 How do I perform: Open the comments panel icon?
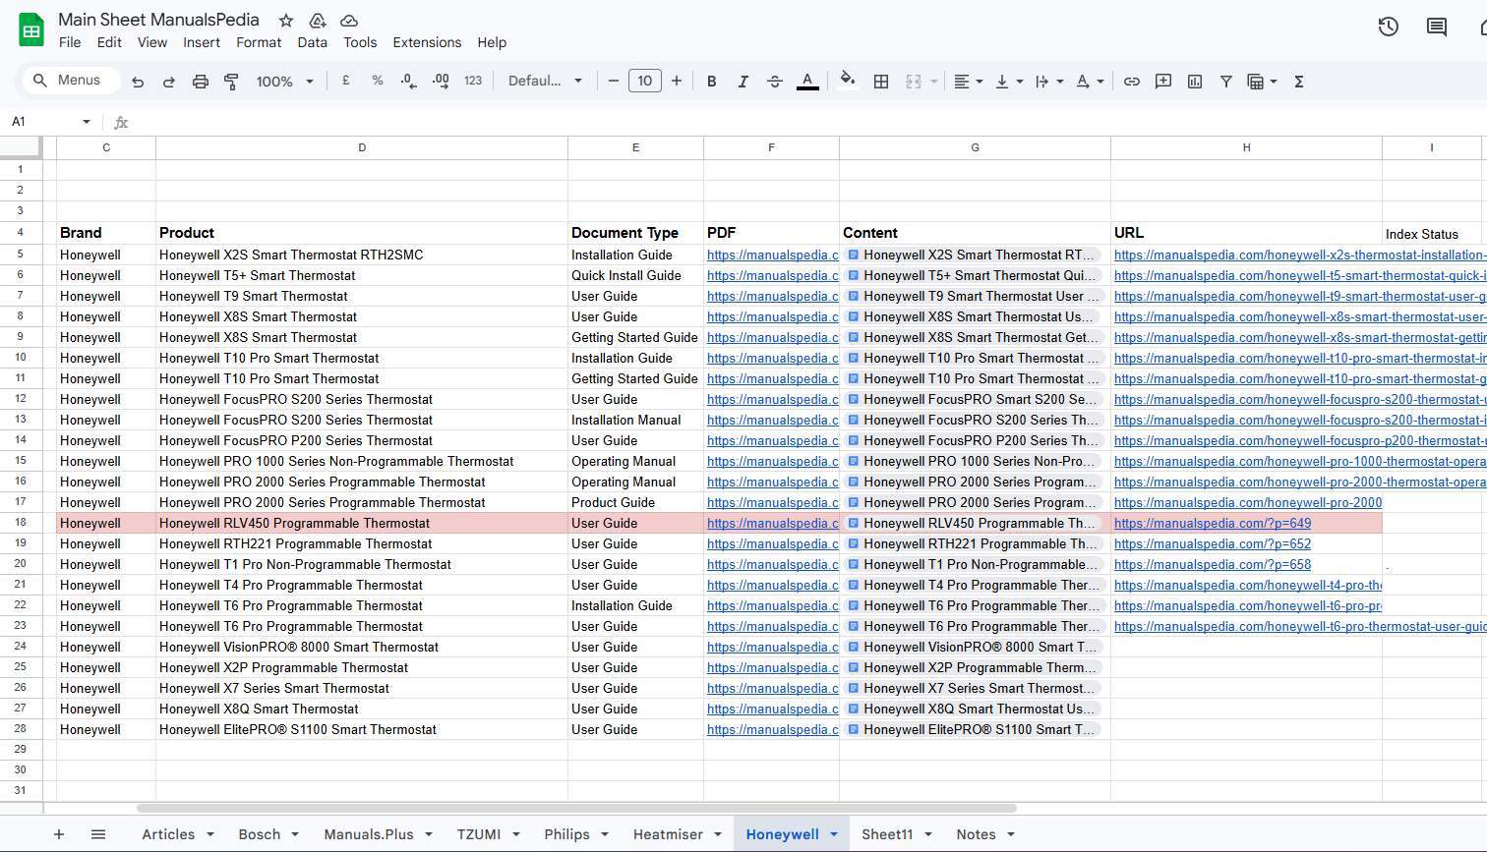[x=1437, y=28]
